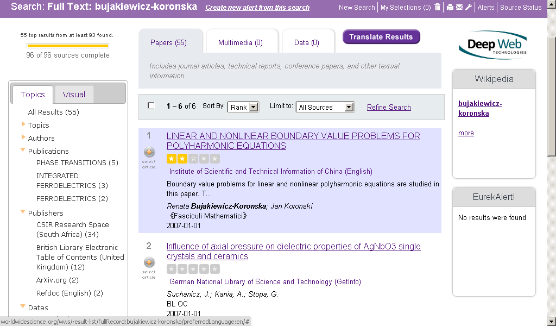Open the Influence of axial pressure article
Screen dimensions: 556x326
[294, 251]
